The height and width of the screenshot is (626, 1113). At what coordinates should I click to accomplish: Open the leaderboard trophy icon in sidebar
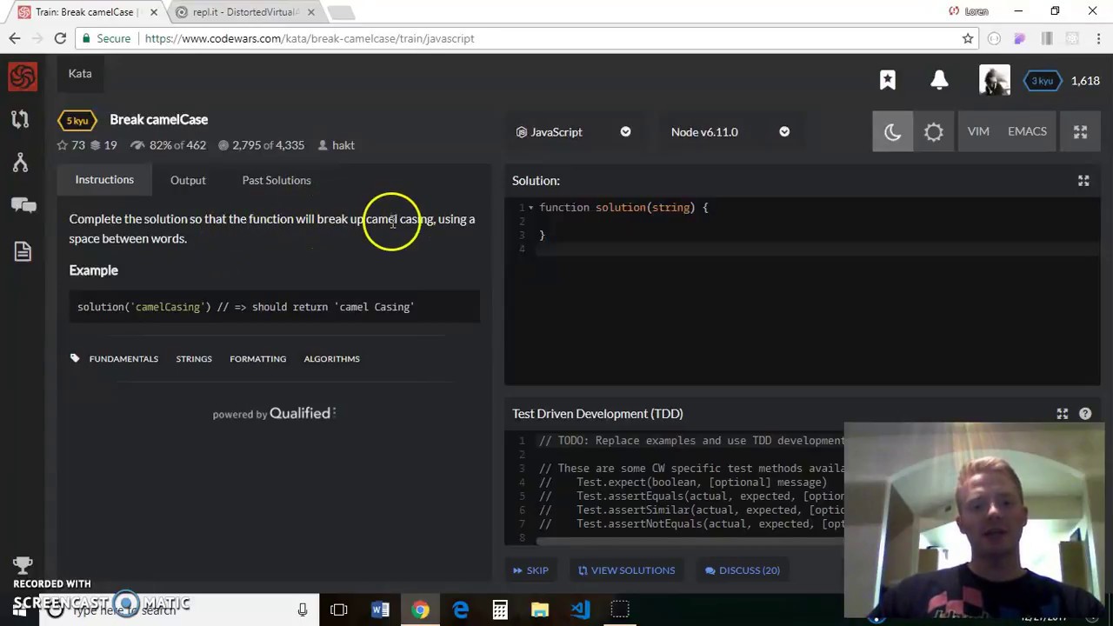tap(23, 566)
